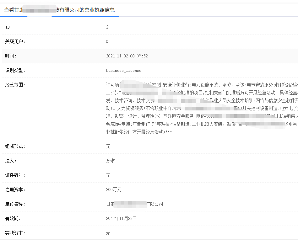Click the 营业执照信息 tab title
The image size is (298, 240).
tap(60, 10)
